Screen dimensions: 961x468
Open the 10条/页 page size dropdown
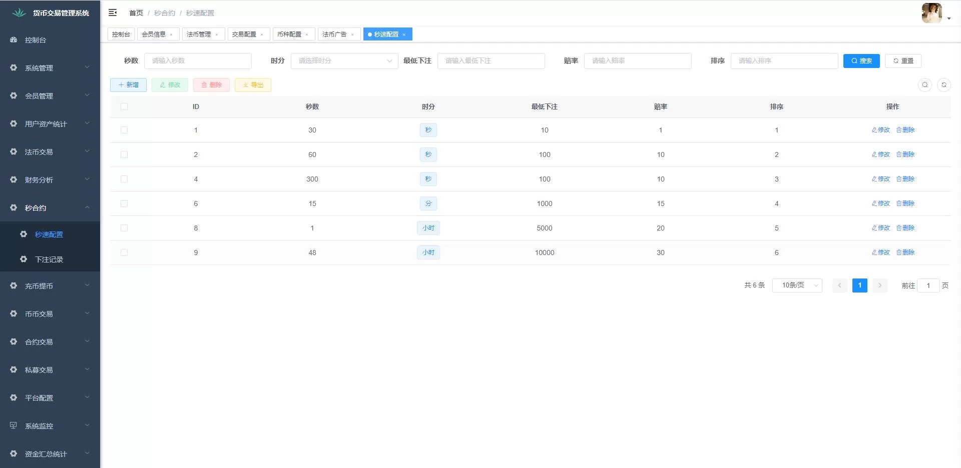797,285
